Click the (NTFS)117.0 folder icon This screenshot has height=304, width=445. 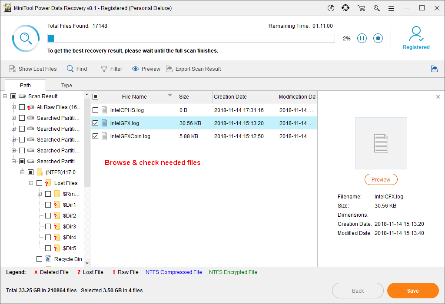[x=40, y=172]
